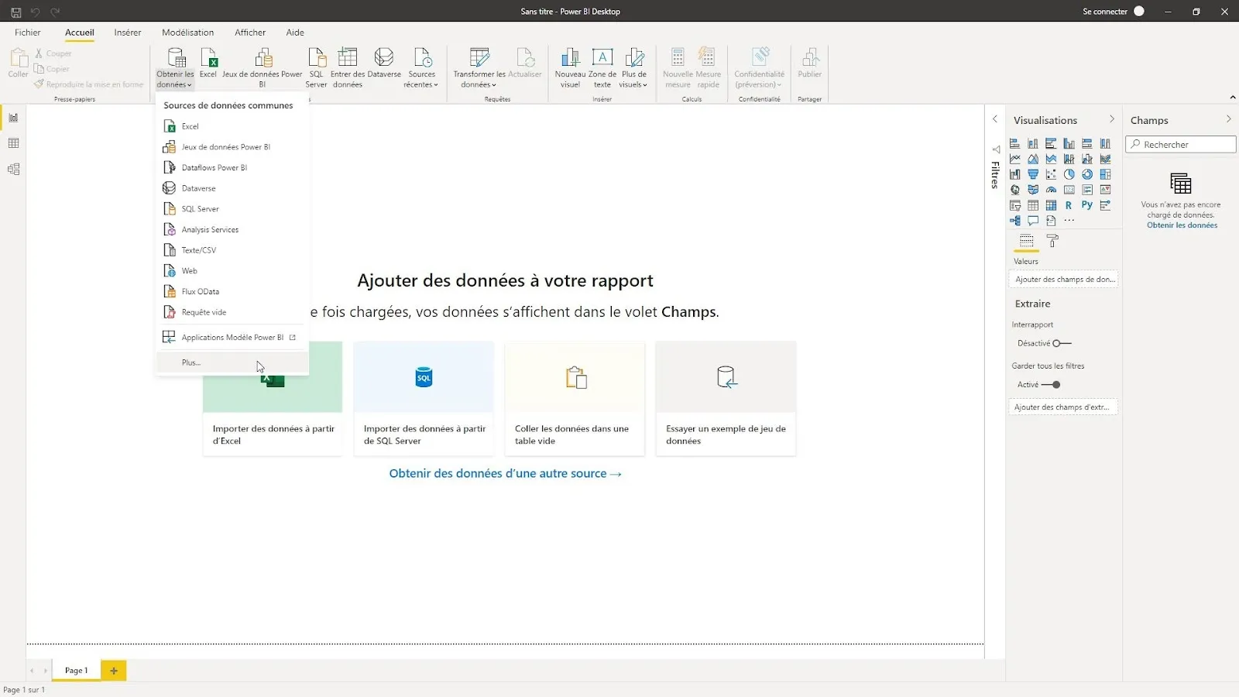Click Plus... at bottom of menu
The height and width of the screenshot is (697, 1239).
pyautogui.click(x=232, y=362)
